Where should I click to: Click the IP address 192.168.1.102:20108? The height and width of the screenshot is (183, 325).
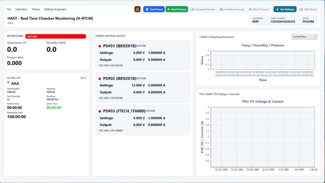[x=110, y=98]
